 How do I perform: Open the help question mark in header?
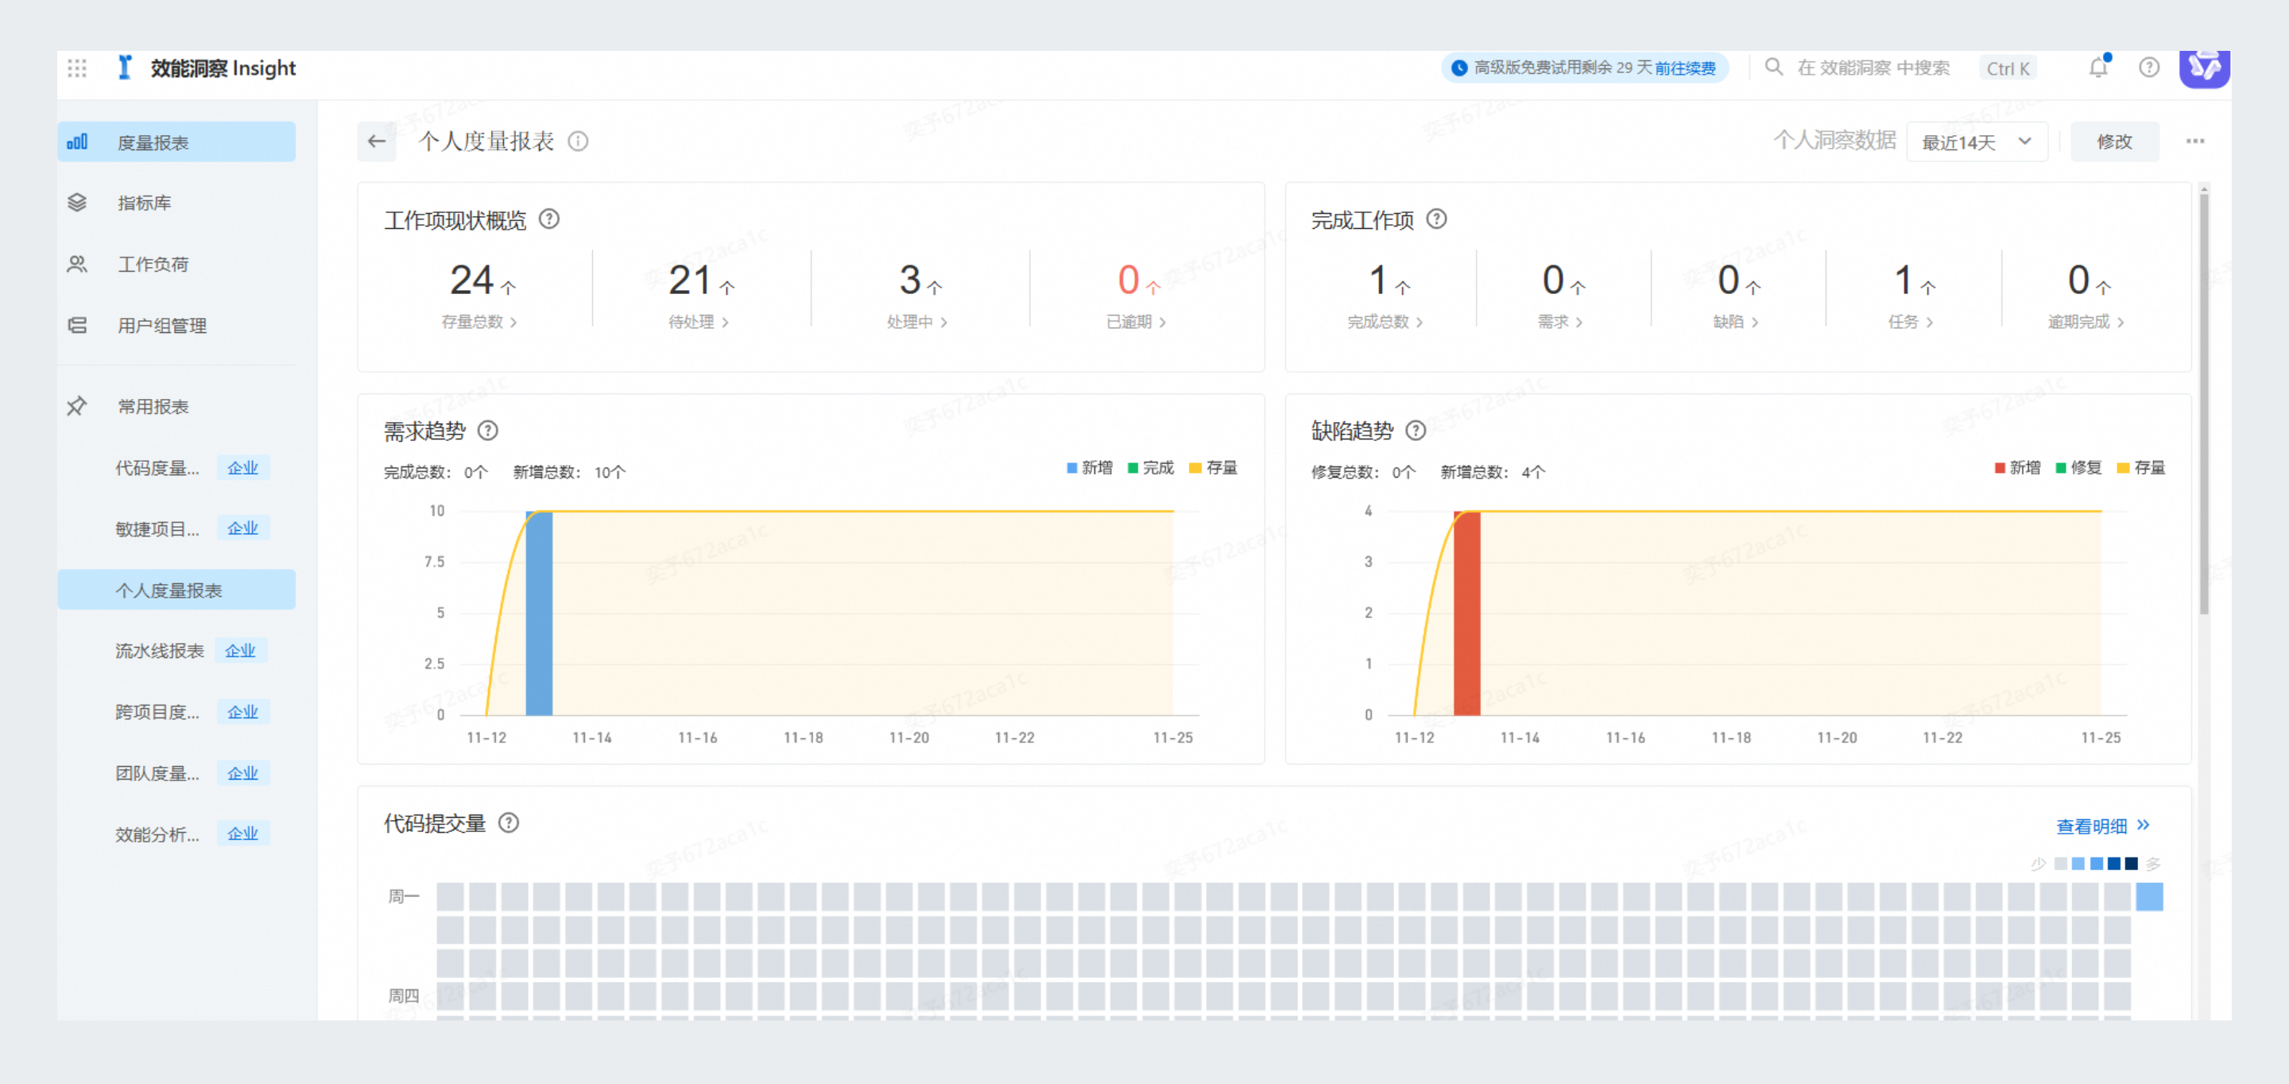coord(2148,68)
